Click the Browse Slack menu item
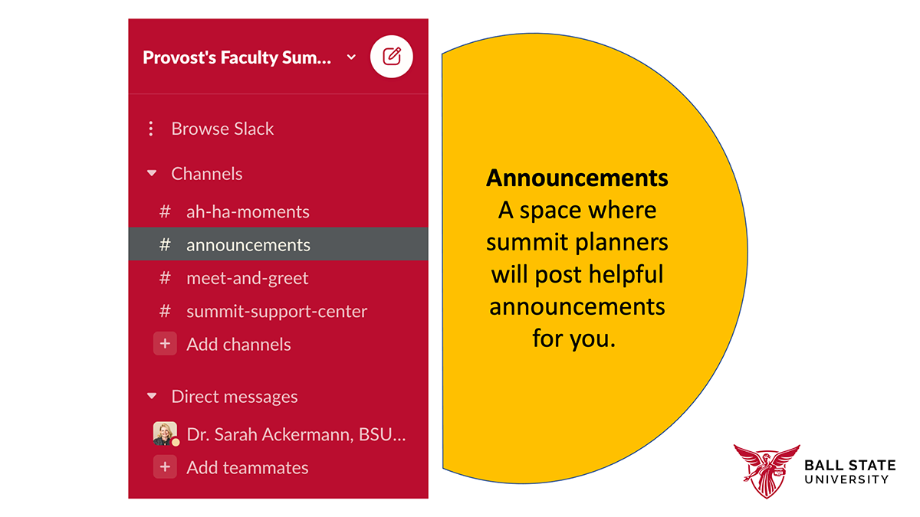The height and width of the screenshot is (517, 920). tap(222, 129)
